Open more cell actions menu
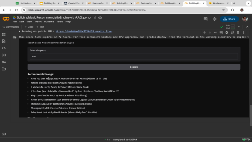 pyautogui.click(x=244, y=32)
